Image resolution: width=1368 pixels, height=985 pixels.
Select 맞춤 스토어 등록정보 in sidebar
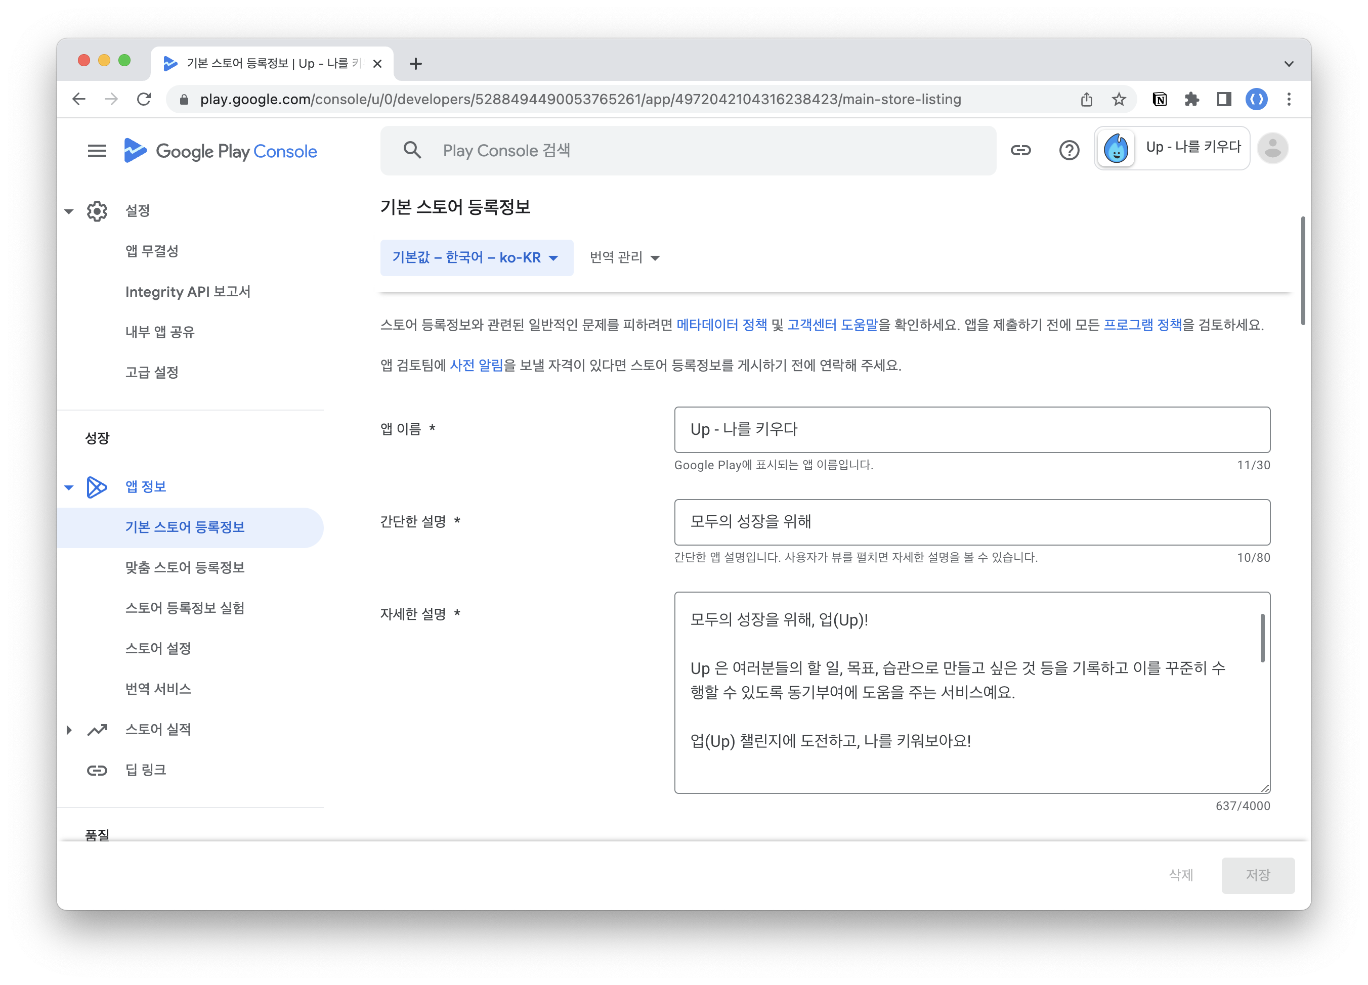coord(185,567)
